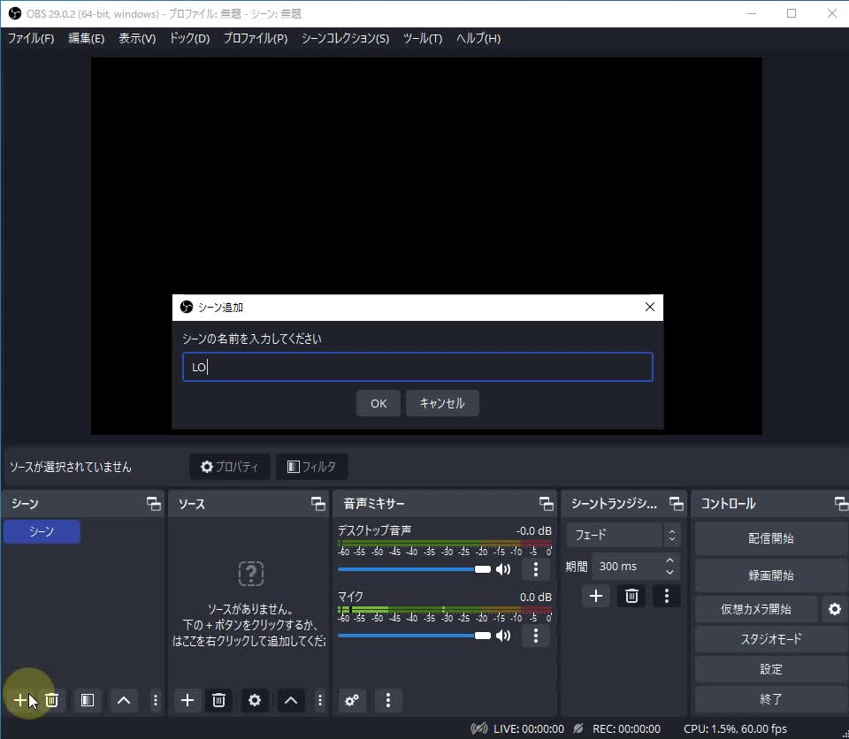Mute the デスクトップ音声 speaker

click(x=503, y=569)
